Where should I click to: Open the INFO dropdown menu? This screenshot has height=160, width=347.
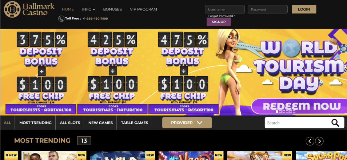pos(88,9)
